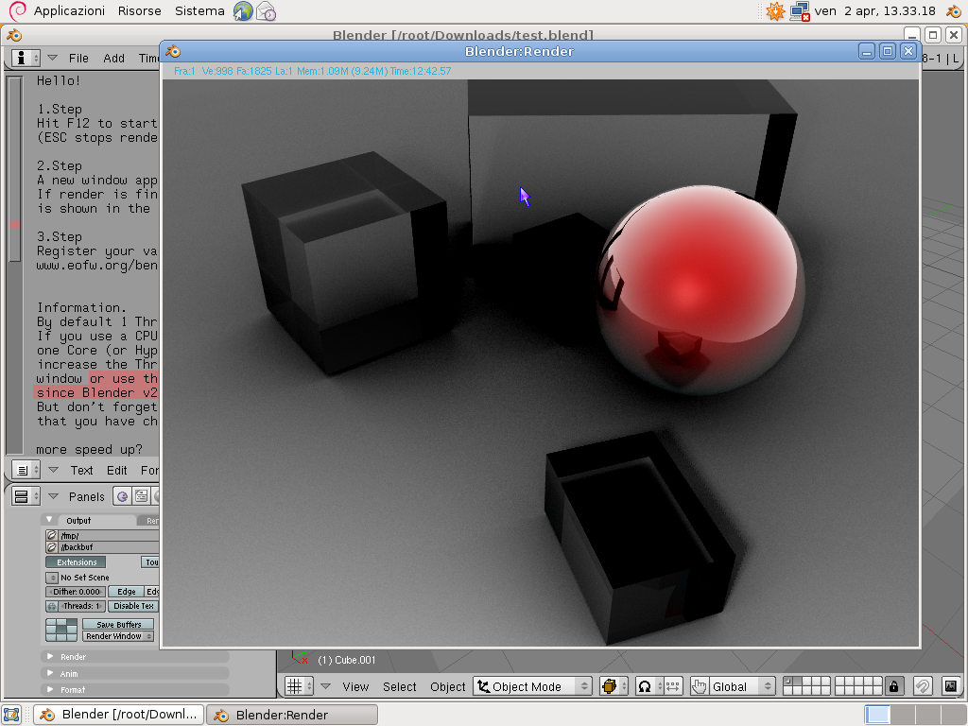Open the Render Window display dropdown
Viewport: 968px width, 726px height.
[118, 636]
